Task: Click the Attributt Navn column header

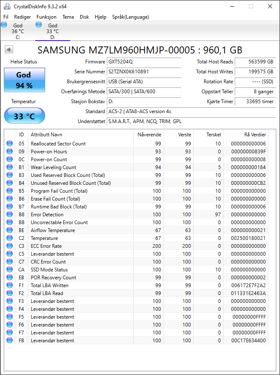Action: coord(81,135)
